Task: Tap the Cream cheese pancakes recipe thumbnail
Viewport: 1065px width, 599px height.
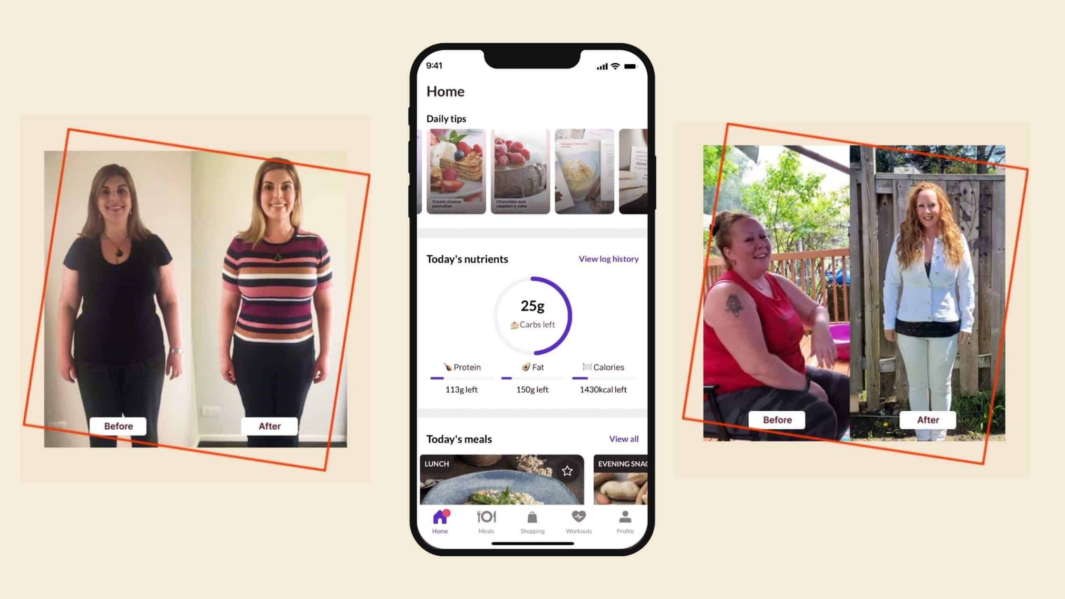Action: [455, 170]
